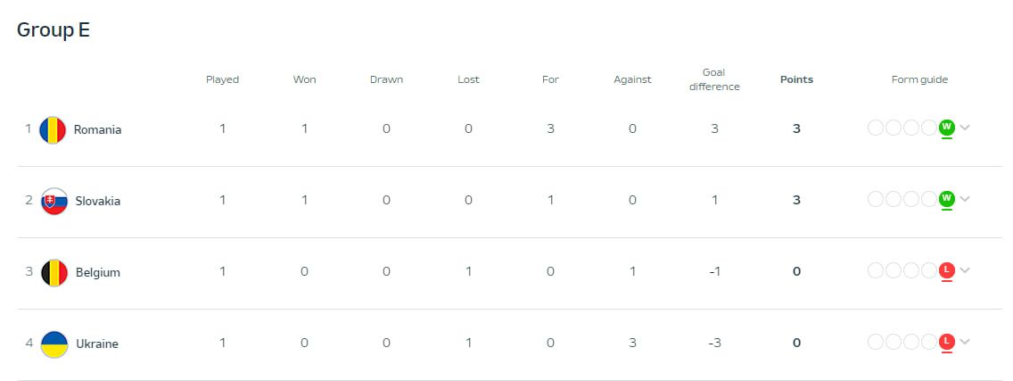The height and width of the screenshot is (381, 1013).
Task: Expand Belgium's form guide chevron
Action: point(965,270)
